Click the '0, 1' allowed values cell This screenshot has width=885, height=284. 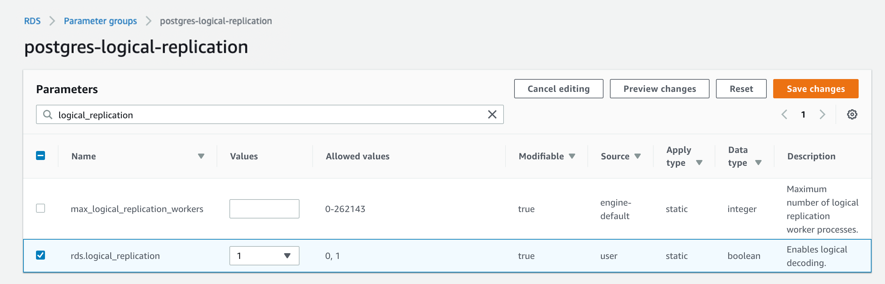[x=332, y=256]
